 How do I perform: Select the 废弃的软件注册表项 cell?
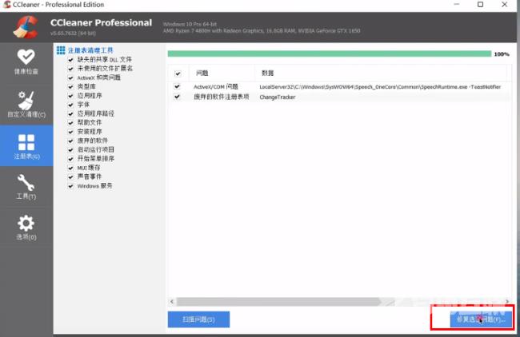221,97
